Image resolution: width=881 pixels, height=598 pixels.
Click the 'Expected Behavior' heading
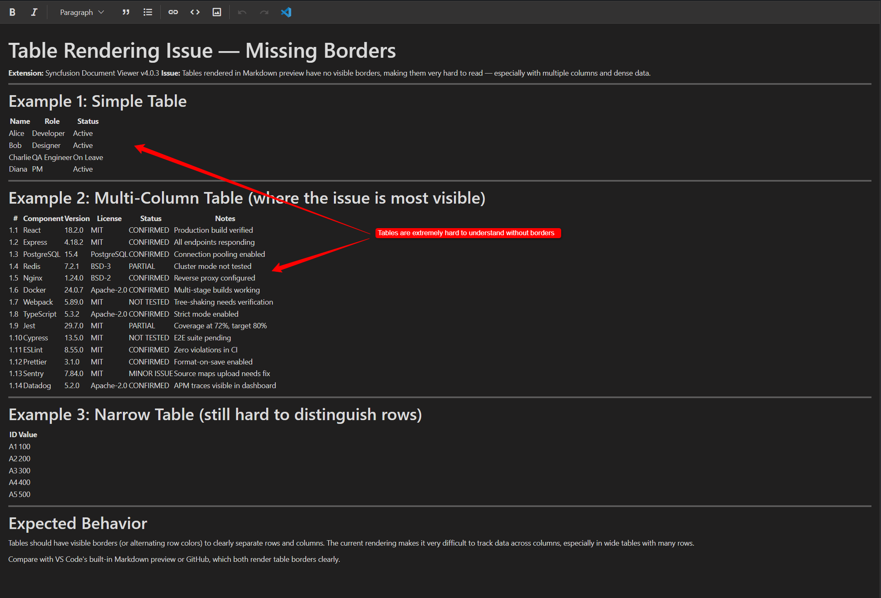[78, 524]
